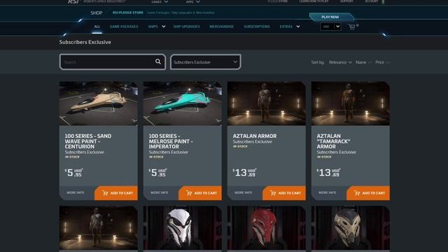
Task: Go to the Shop heading link
Action: 97,13
